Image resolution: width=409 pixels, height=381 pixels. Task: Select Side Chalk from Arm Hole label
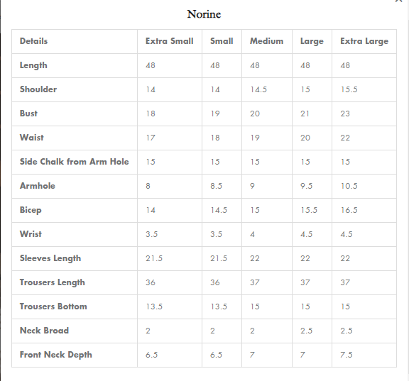tap(75, 162)
